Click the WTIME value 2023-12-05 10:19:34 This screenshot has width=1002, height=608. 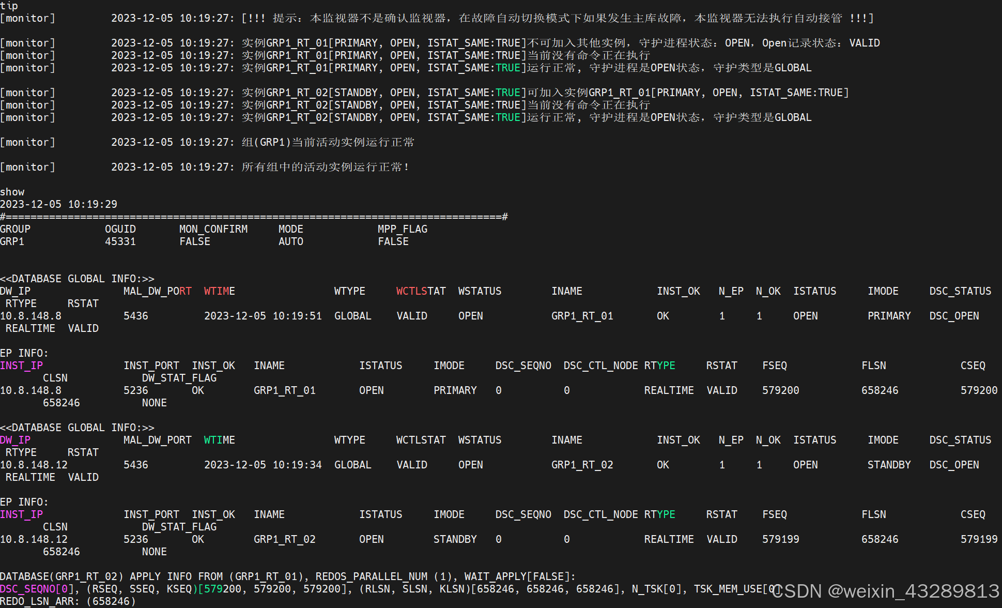[x=263, y=465]
